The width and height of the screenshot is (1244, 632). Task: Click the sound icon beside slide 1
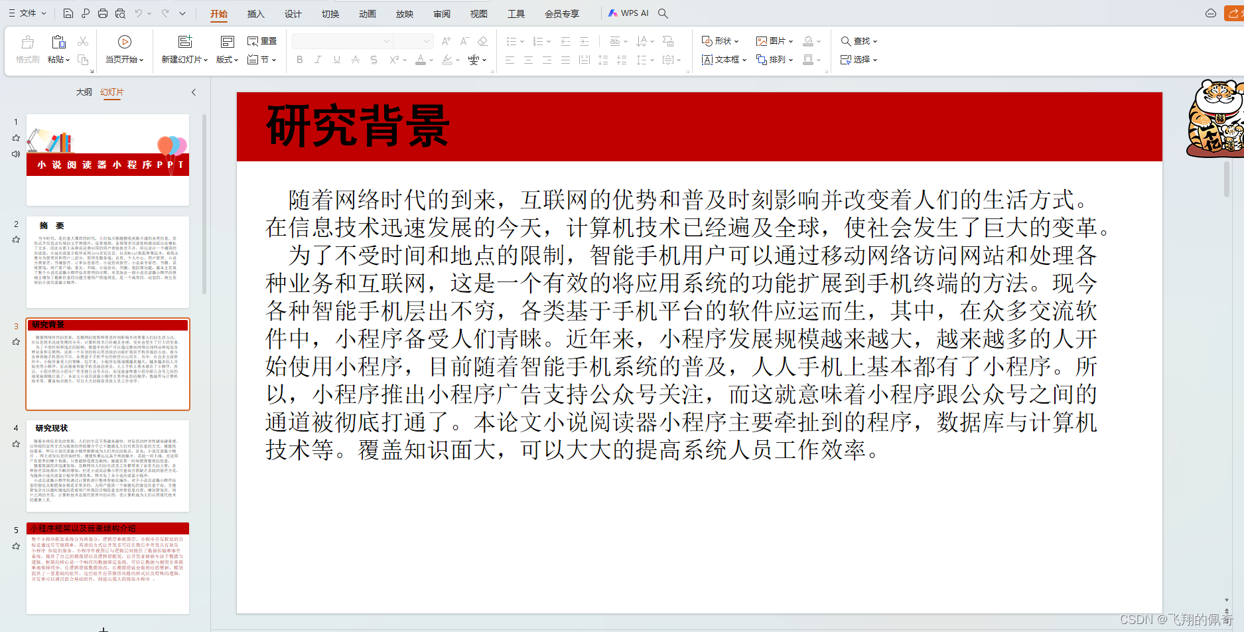[x=16, y=154]
